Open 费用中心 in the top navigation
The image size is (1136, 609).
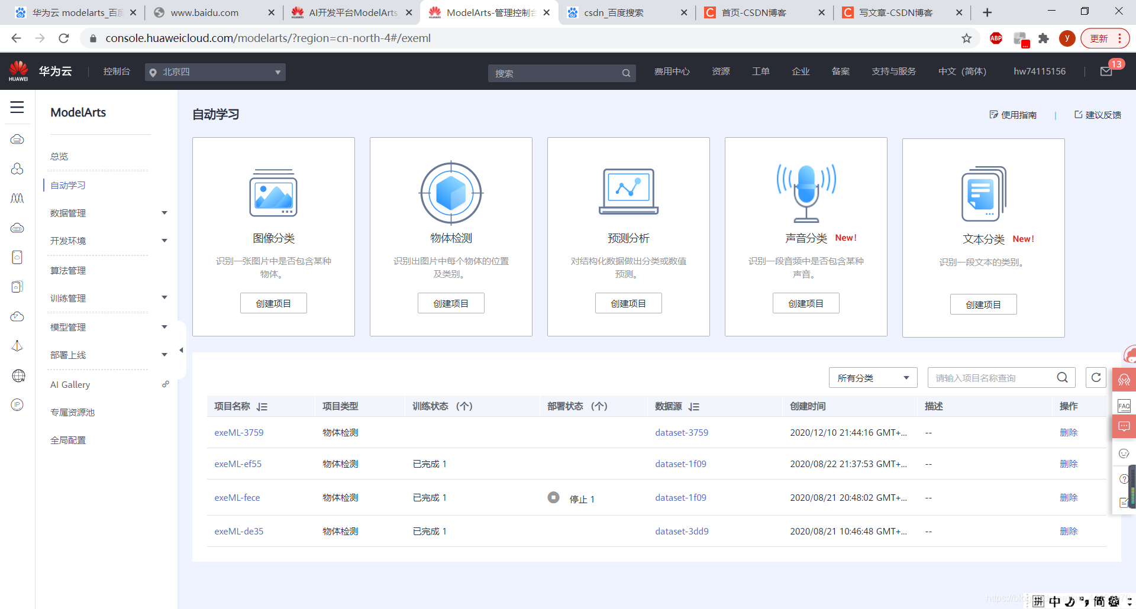(x=672, y=72)
